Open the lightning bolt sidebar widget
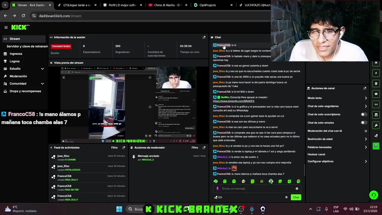 click(x=376, y=73)
